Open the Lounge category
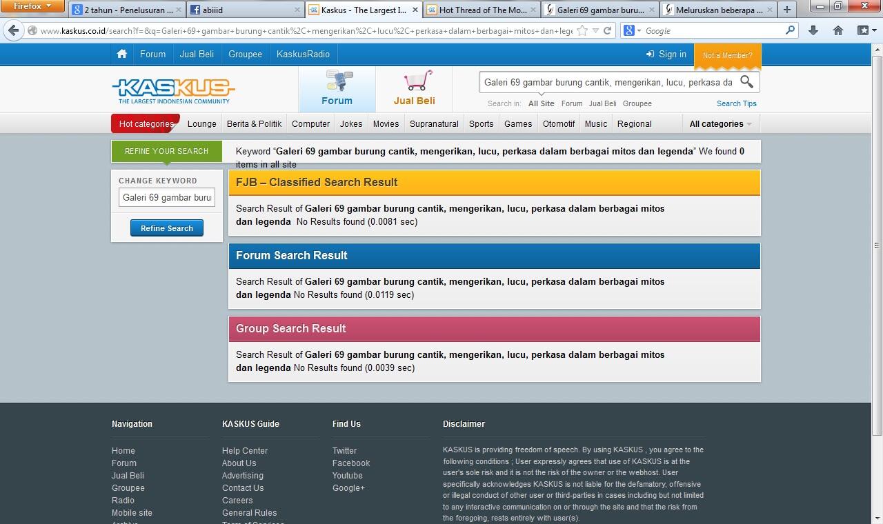 click(x=202, y=124)
